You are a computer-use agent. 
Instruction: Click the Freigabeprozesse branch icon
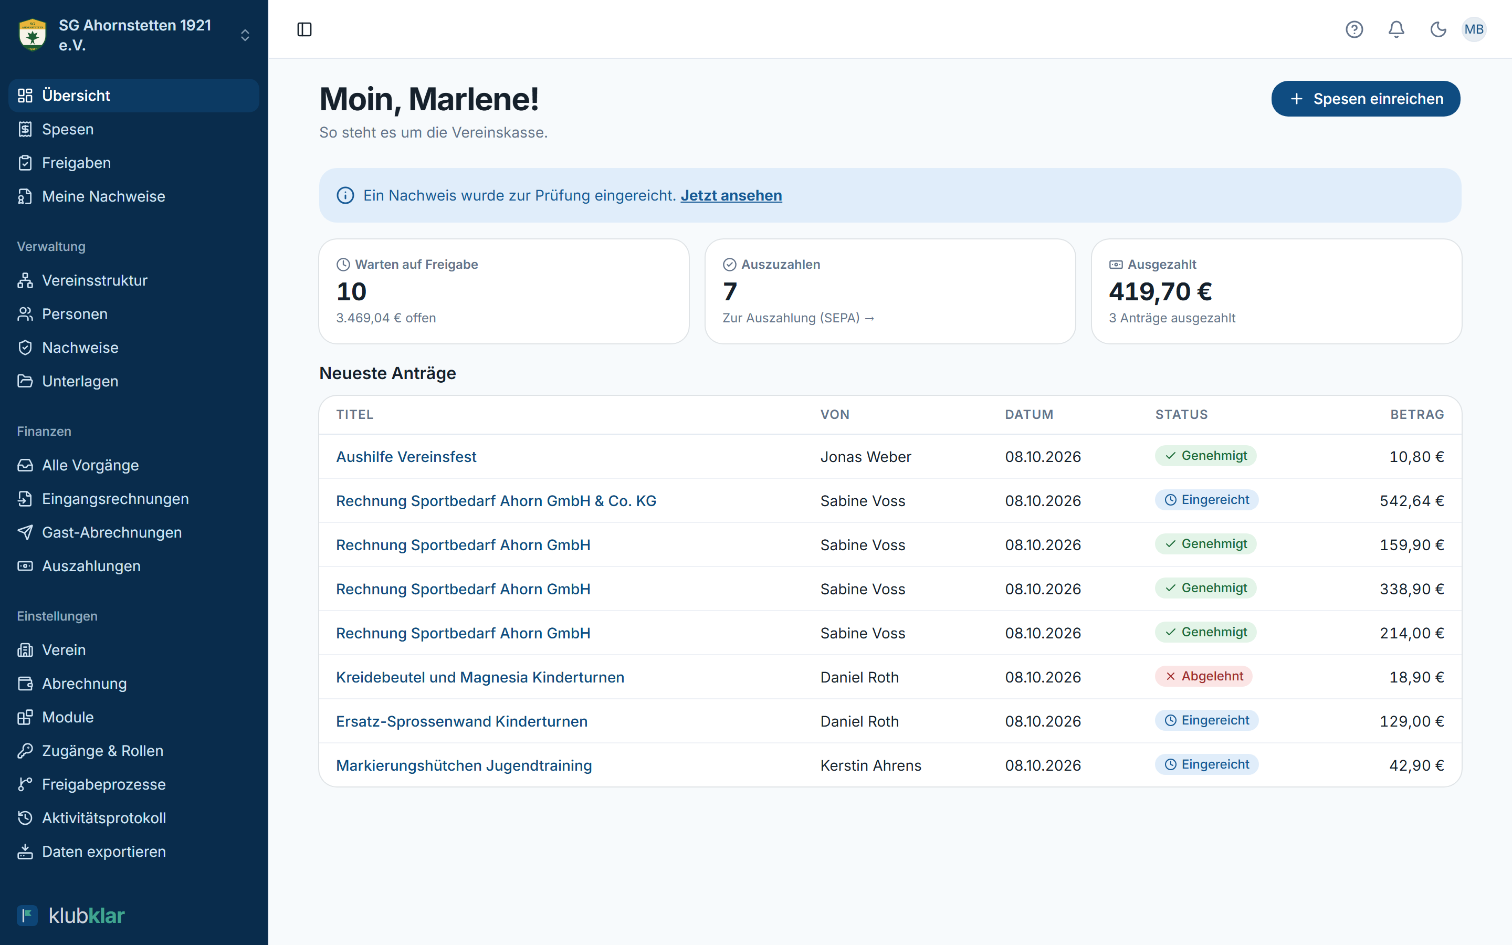[x=25, y=784]
